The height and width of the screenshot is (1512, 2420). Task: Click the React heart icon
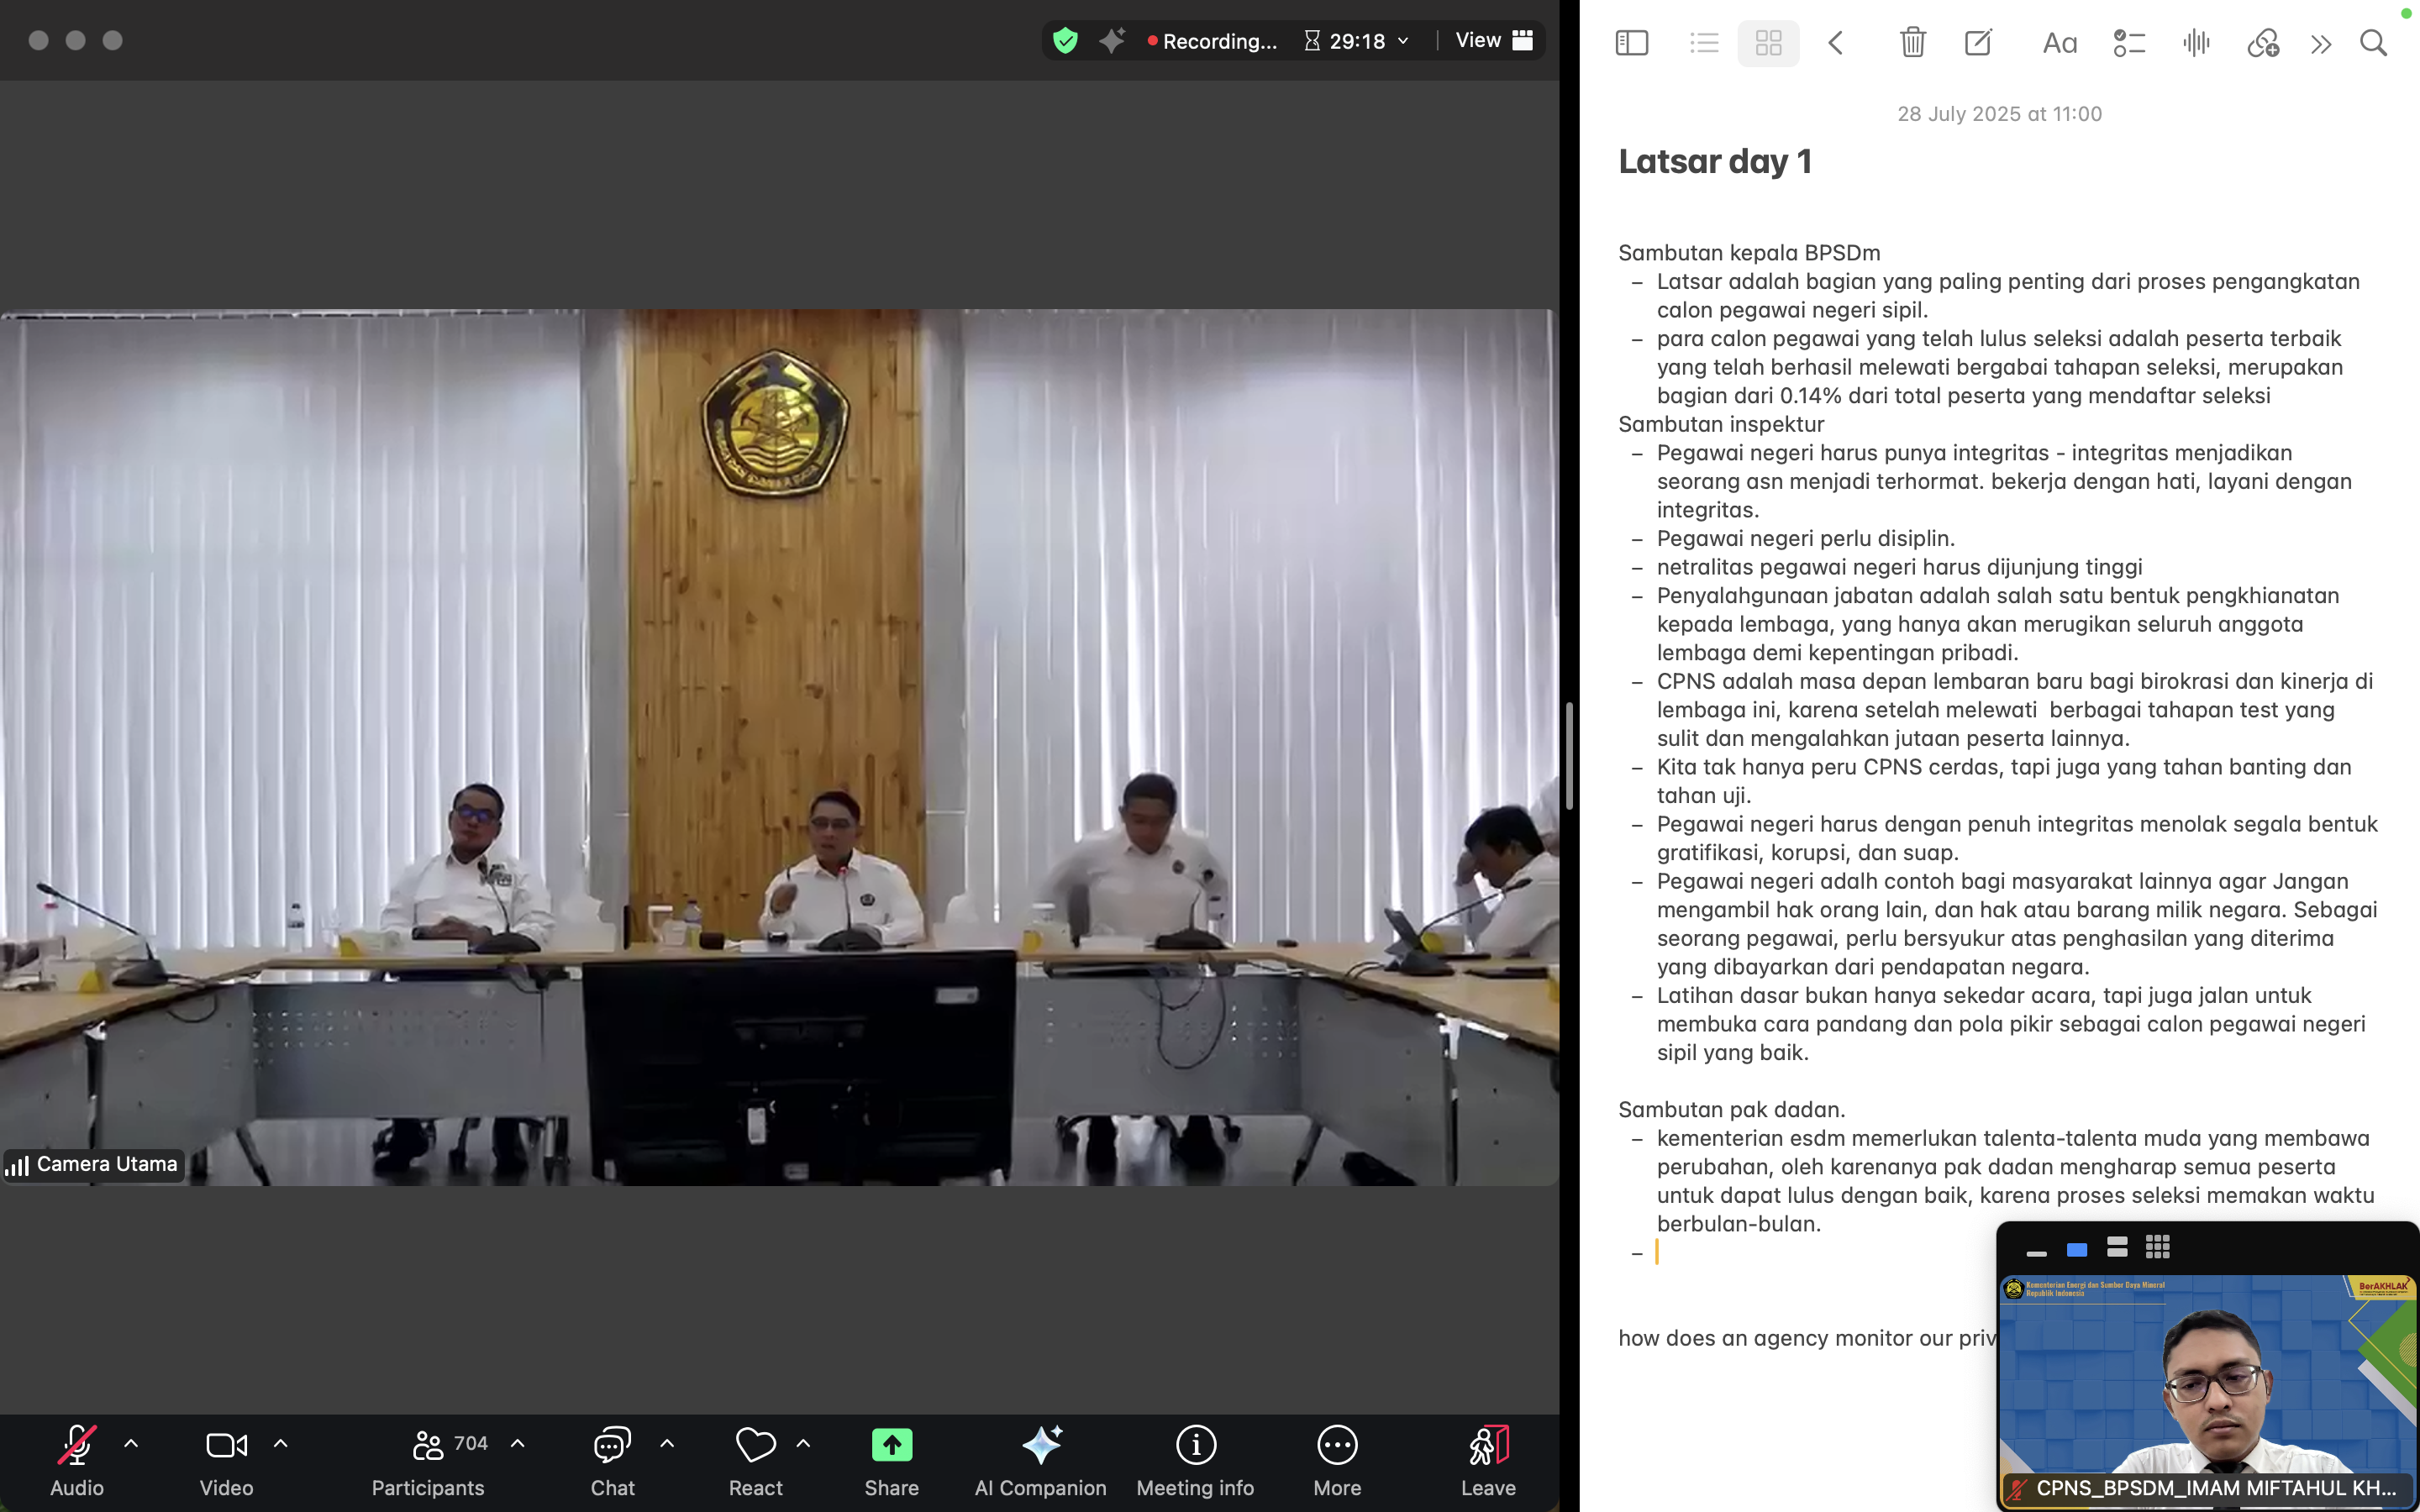point(755,1446)
